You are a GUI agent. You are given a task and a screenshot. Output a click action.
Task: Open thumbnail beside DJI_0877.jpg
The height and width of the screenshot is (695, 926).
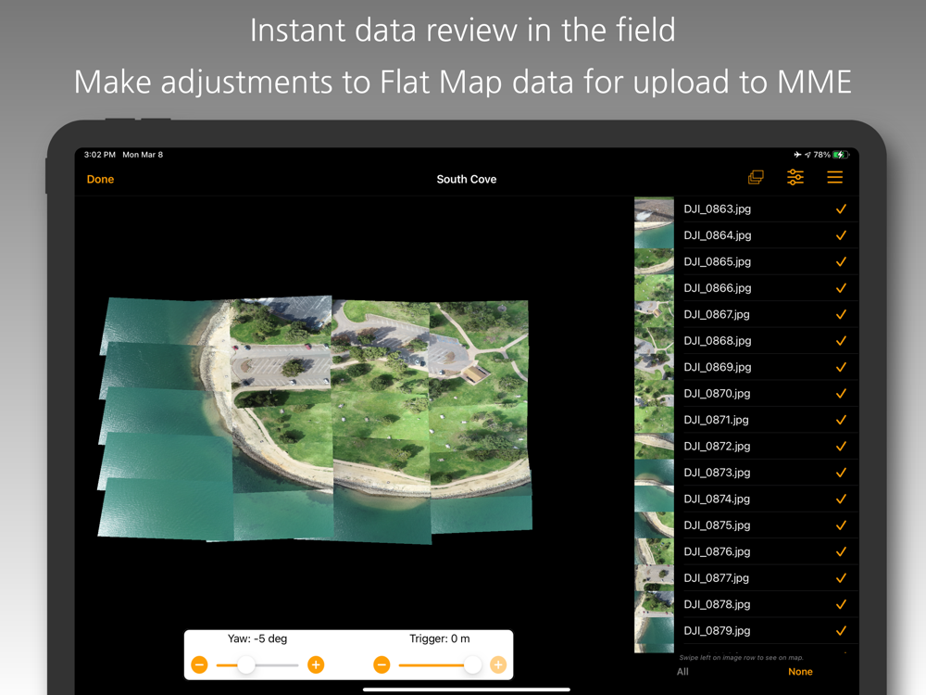(x=654, y=578)
